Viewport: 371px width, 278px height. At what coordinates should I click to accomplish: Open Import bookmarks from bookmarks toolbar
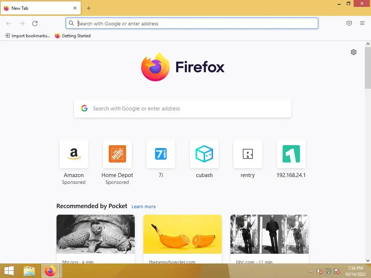(28, 36)
